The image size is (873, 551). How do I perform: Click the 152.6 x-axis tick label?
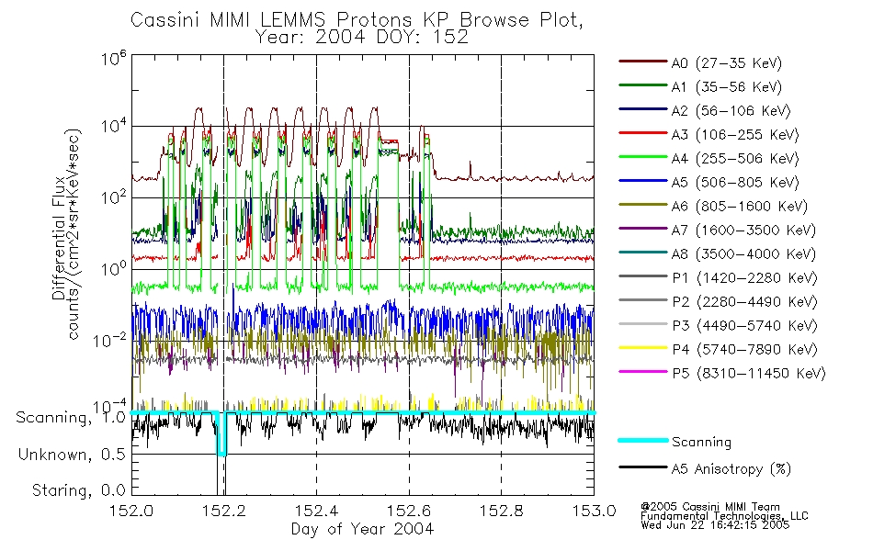[x=409, y=511]
